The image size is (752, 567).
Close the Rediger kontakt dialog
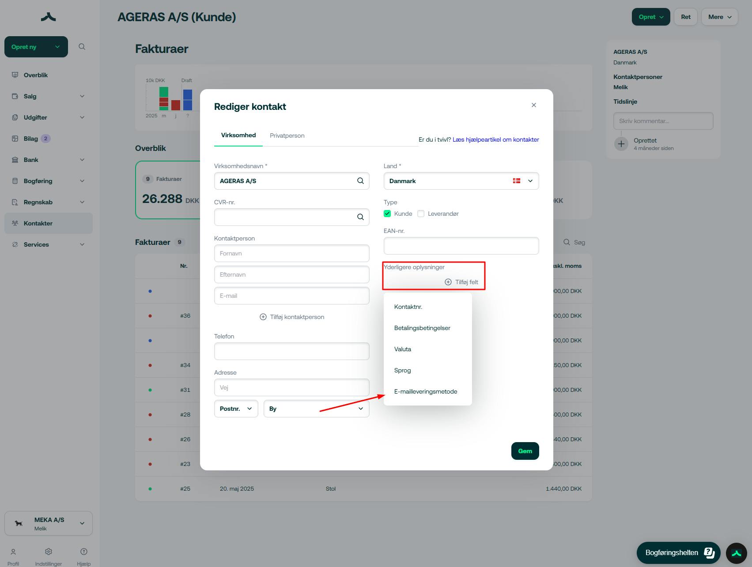click(534, 105)
